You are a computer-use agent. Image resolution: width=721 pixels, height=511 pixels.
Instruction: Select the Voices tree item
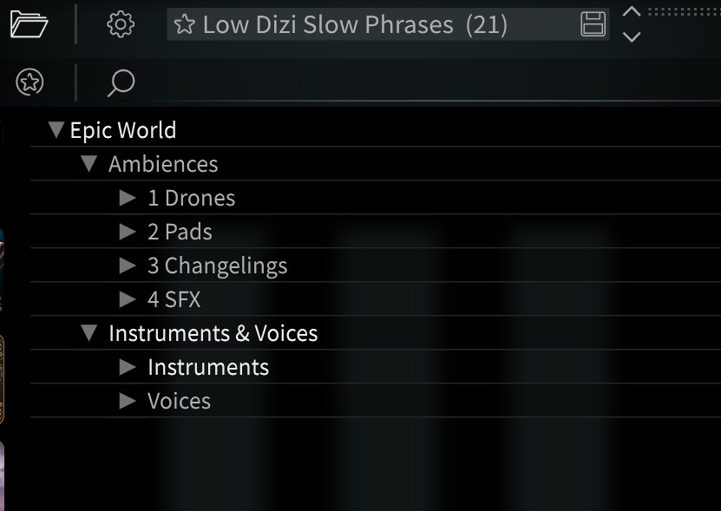pyautogui.click(x=179, y=401)
